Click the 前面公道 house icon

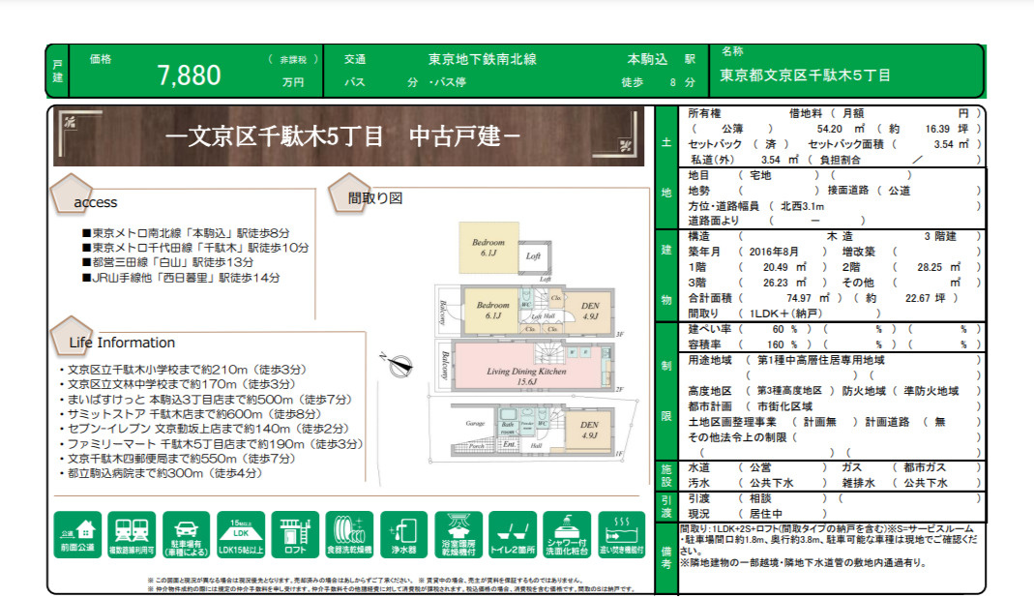point(77,535)
